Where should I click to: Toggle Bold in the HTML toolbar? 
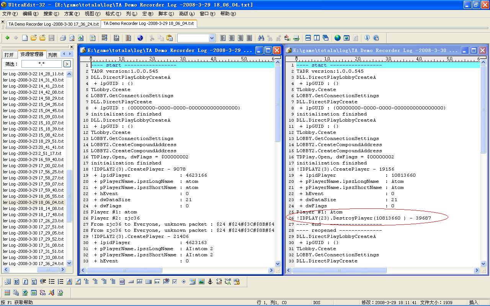[16, 282]
